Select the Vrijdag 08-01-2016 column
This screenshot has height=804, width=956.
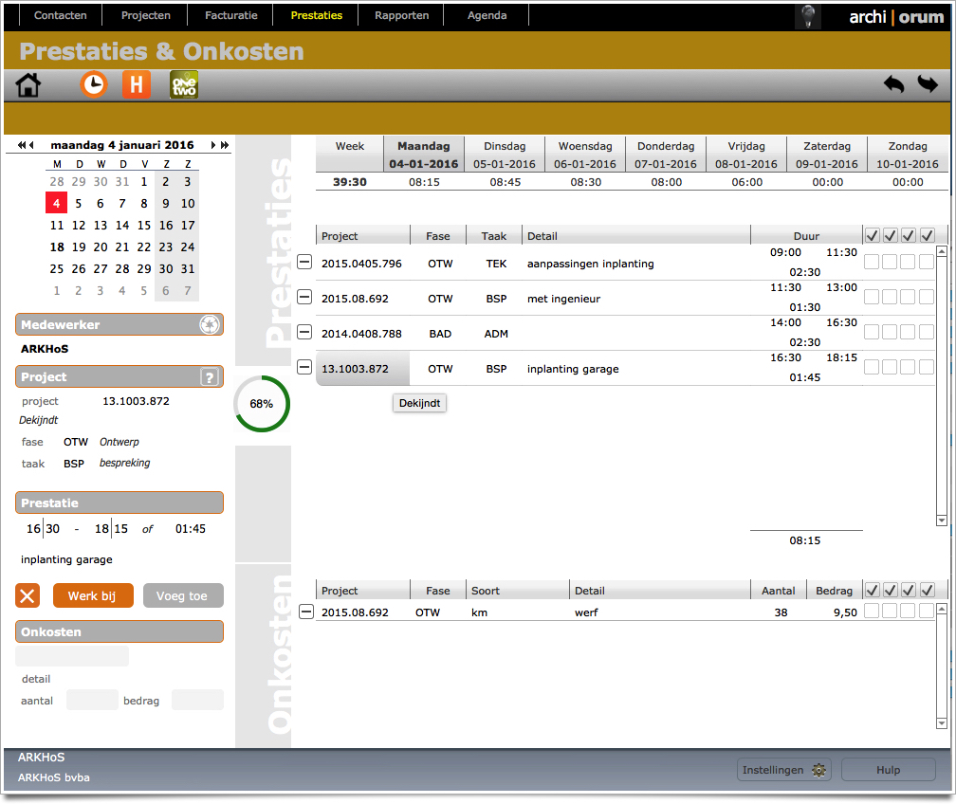[746, 155]
